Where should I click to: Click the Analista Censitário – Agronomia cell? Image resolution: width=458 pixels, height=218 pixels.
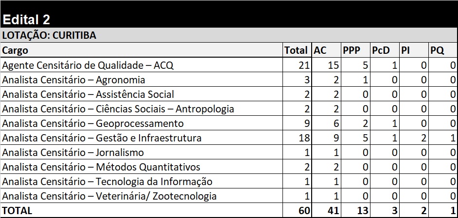(141, 79)
